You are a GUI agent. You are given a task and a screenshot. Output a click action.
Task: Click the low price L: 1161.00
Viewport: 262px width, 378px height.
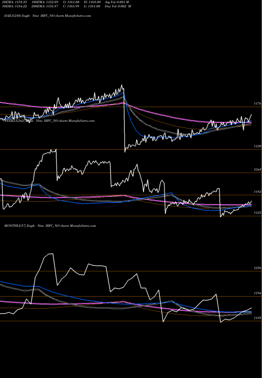92,6
